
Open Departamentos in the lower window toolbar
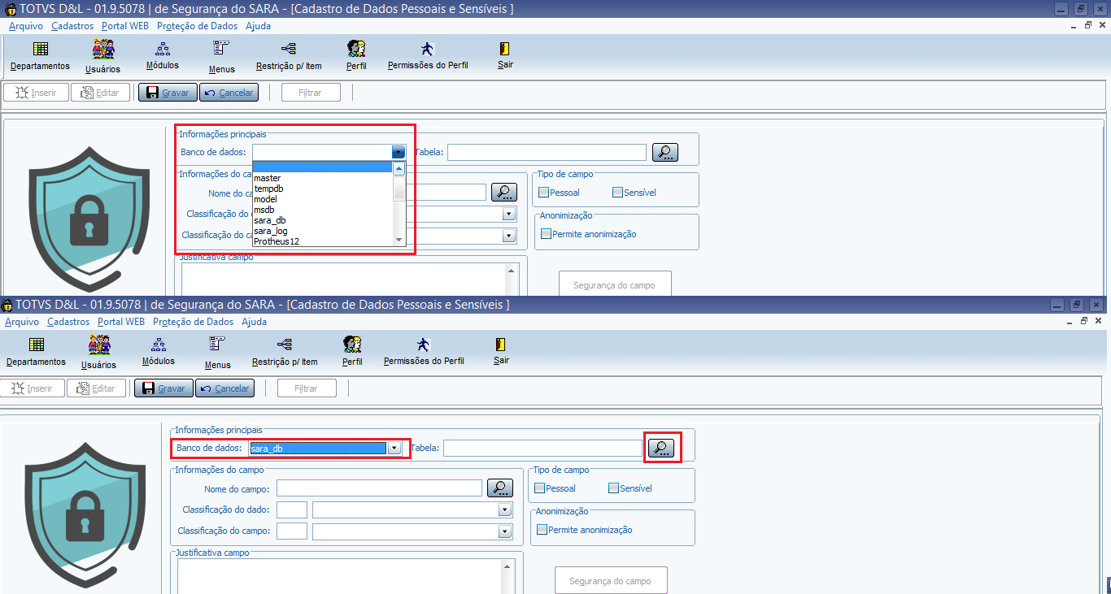pos(36,352)
